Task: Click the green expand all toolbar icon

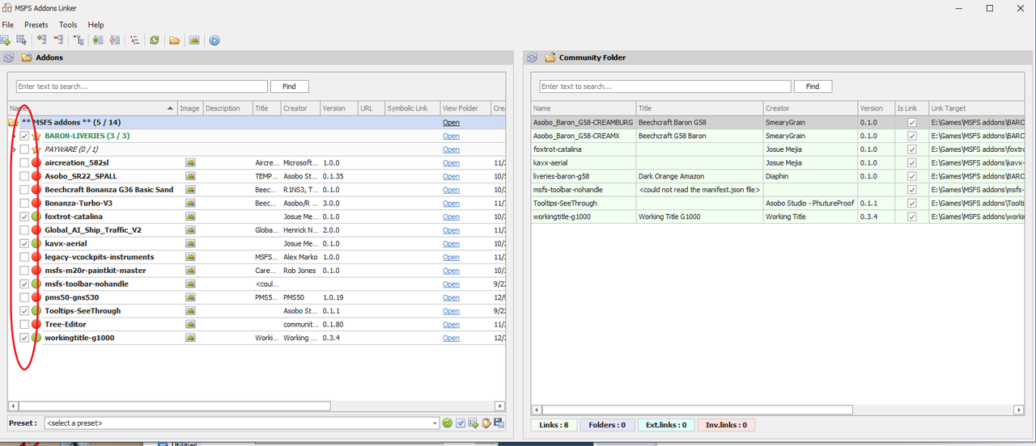Action: (x=41, y=39)
